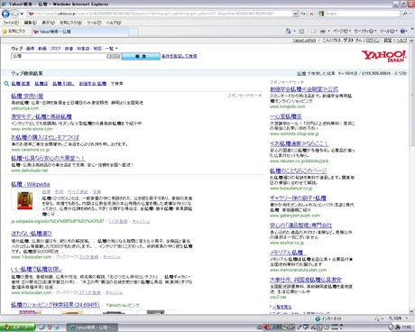Click the blue 検索 search button

point(141,56)
